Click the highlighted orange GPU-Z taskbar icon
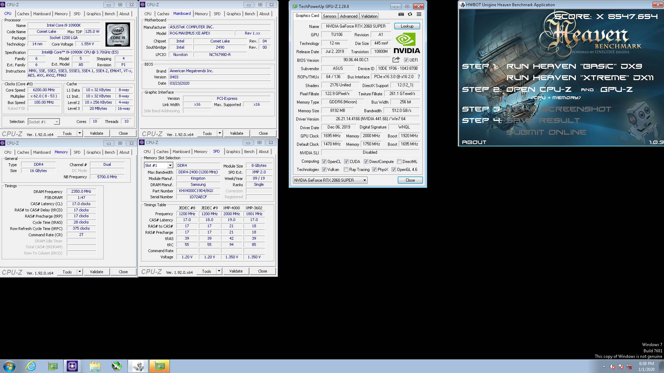664x373 pixels. (x=159, y=366)
